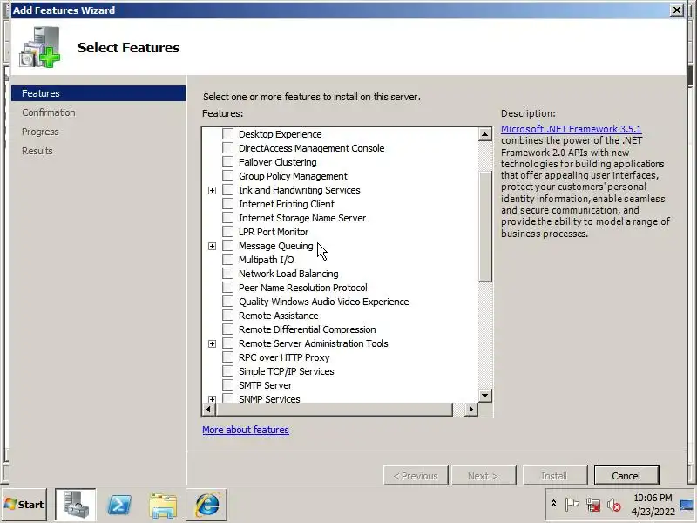Click the Install button
Image resolution: width=697 pixels, height=523 pixels.
point(554,476)
